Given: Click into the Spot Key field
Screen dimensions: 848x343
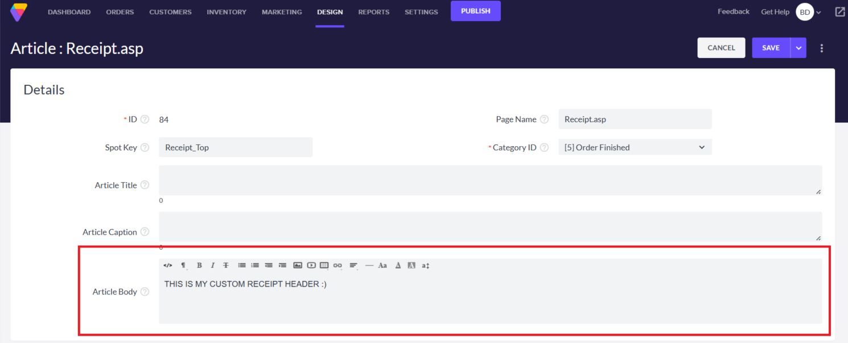Looking at the screenshot, I should (236, 147).
